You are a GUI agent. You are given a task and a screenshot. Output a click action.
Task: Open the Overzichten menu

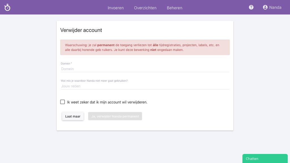145,8
